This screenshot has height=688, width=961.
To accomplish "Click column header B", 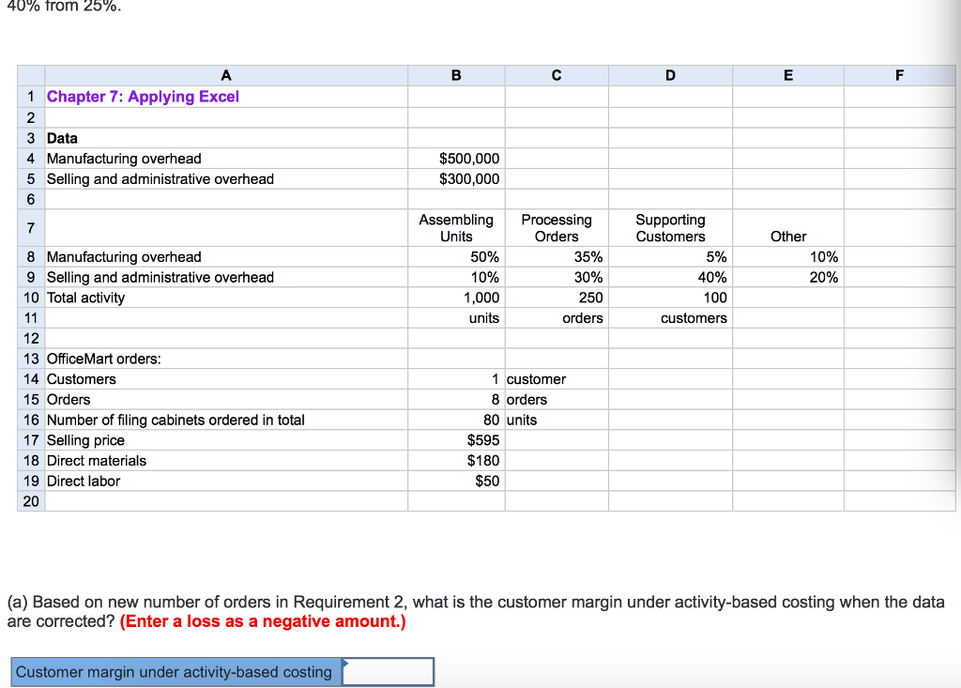I will click(455, 74).
